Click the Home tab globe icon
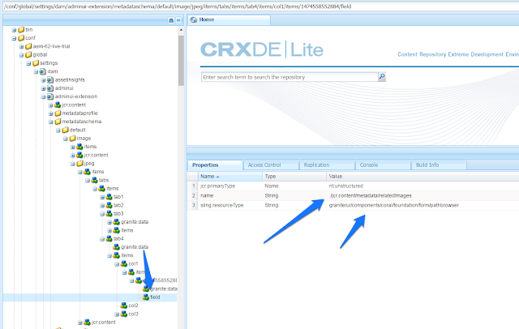This screenshot has width=519, height=329. (x=194, y=19)
